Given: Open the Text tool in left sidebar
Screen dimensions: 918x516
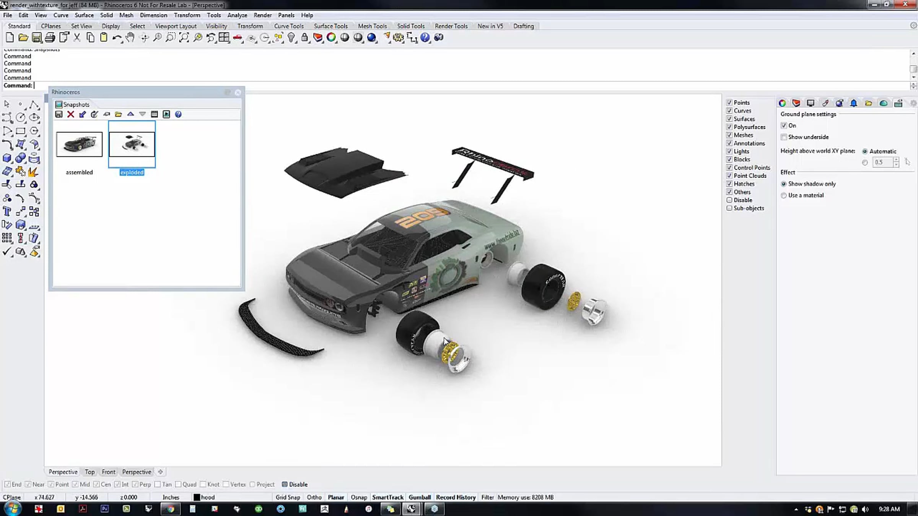Looking at the screenshot, I should tap(7, 211).
